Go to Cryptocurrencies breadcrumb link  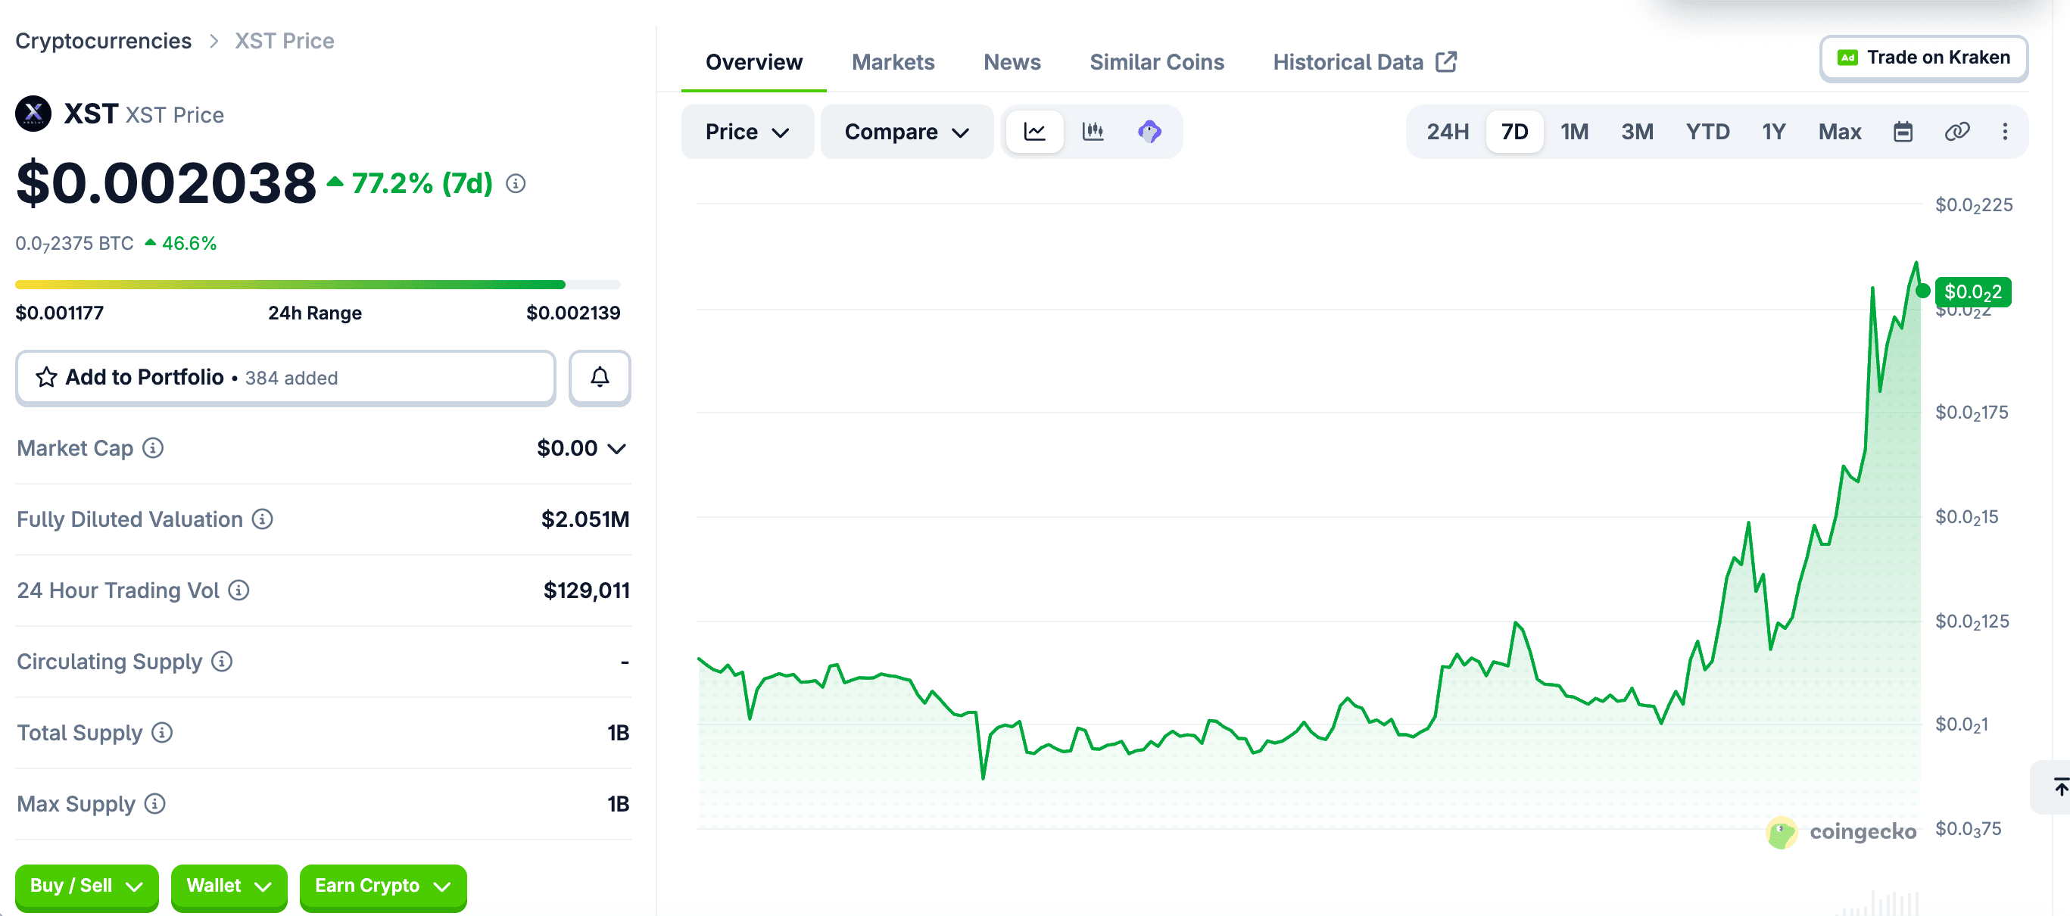click(104, 41)
